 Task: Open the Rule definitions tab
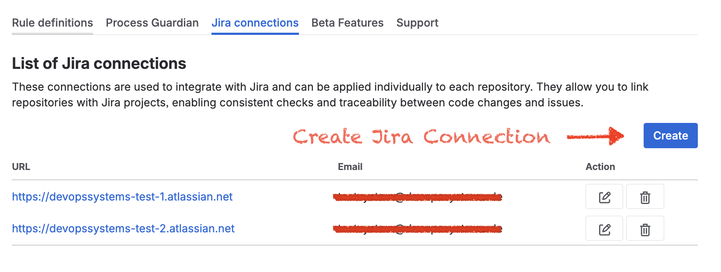coord(52,23)
